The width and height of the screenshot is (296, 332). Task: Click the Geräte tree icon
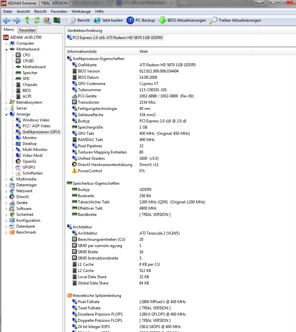point(12,203)
